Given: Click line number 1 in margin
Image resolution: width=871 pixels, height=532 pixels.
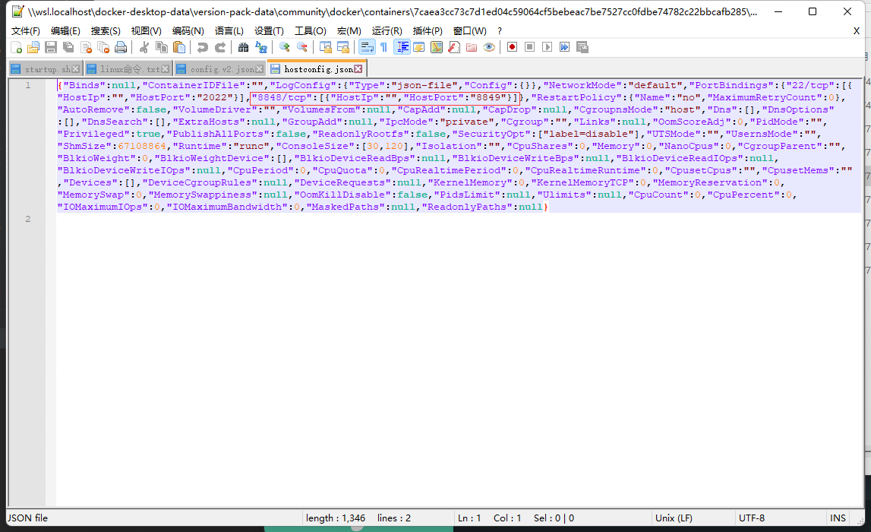Looking at the screenshot, I should coord(28,85).
